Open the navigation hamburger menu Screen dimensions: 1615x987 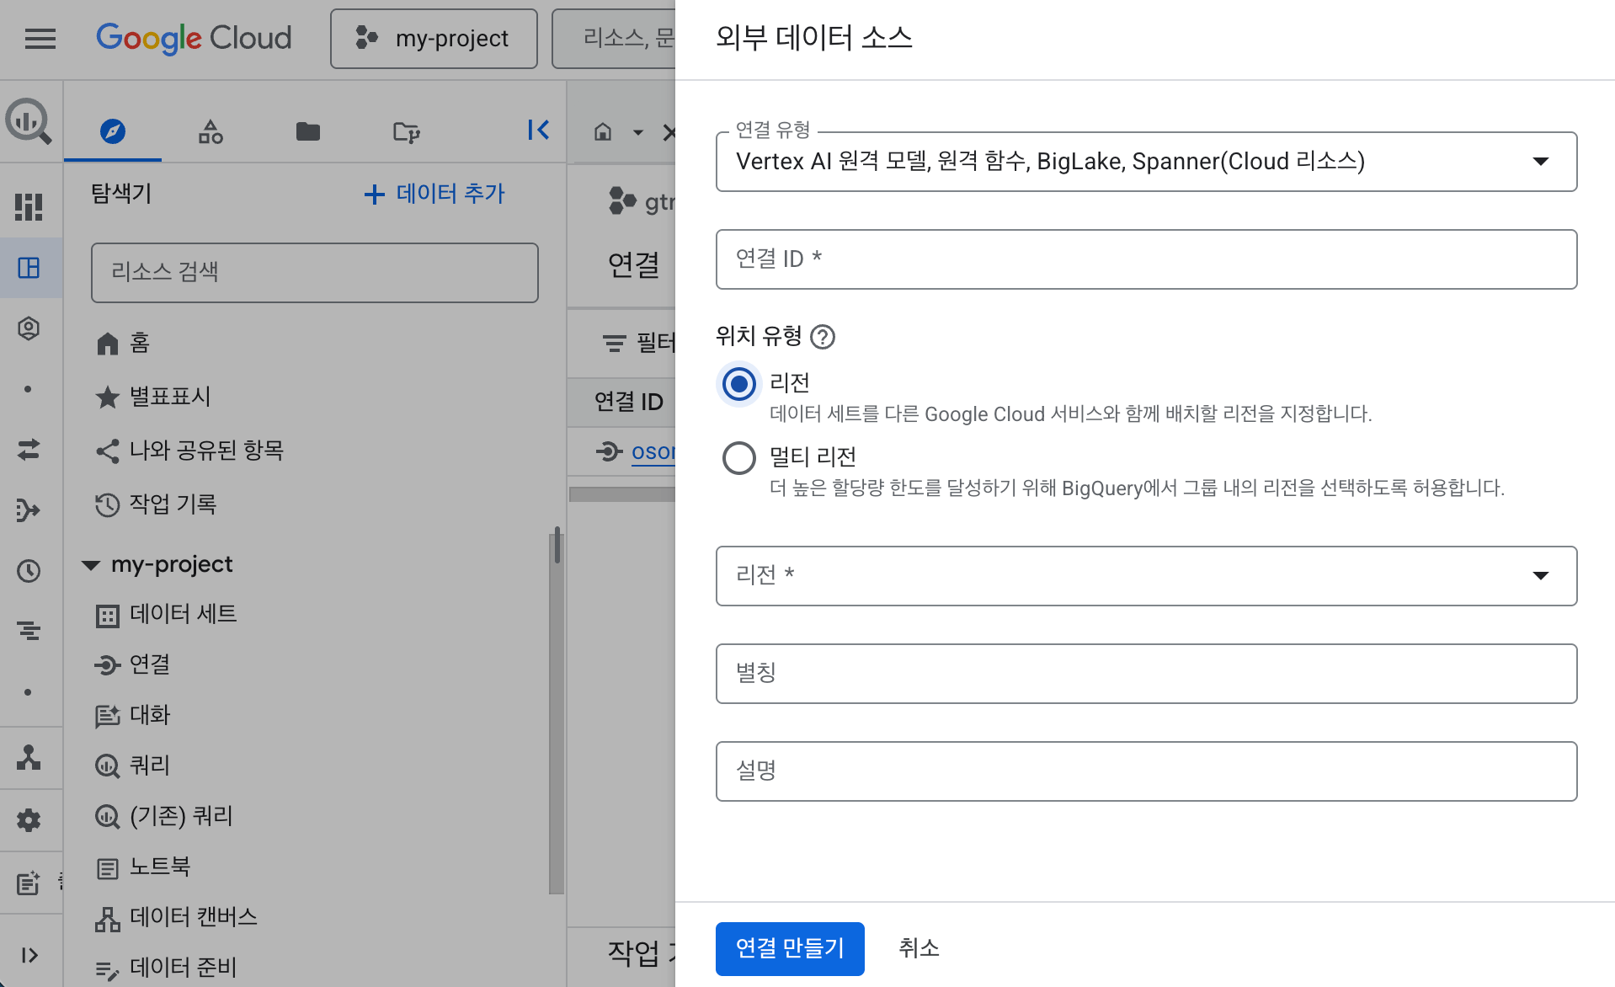[x=40, y=39]
